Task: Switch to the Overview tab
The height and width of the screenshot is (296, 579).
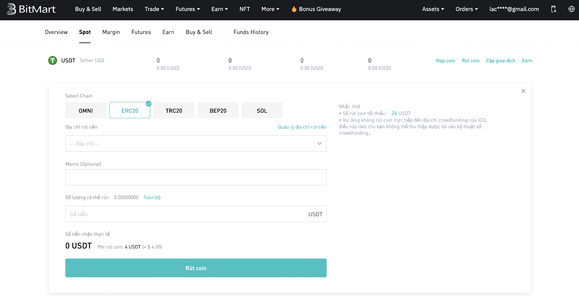Action: point(56,32)
